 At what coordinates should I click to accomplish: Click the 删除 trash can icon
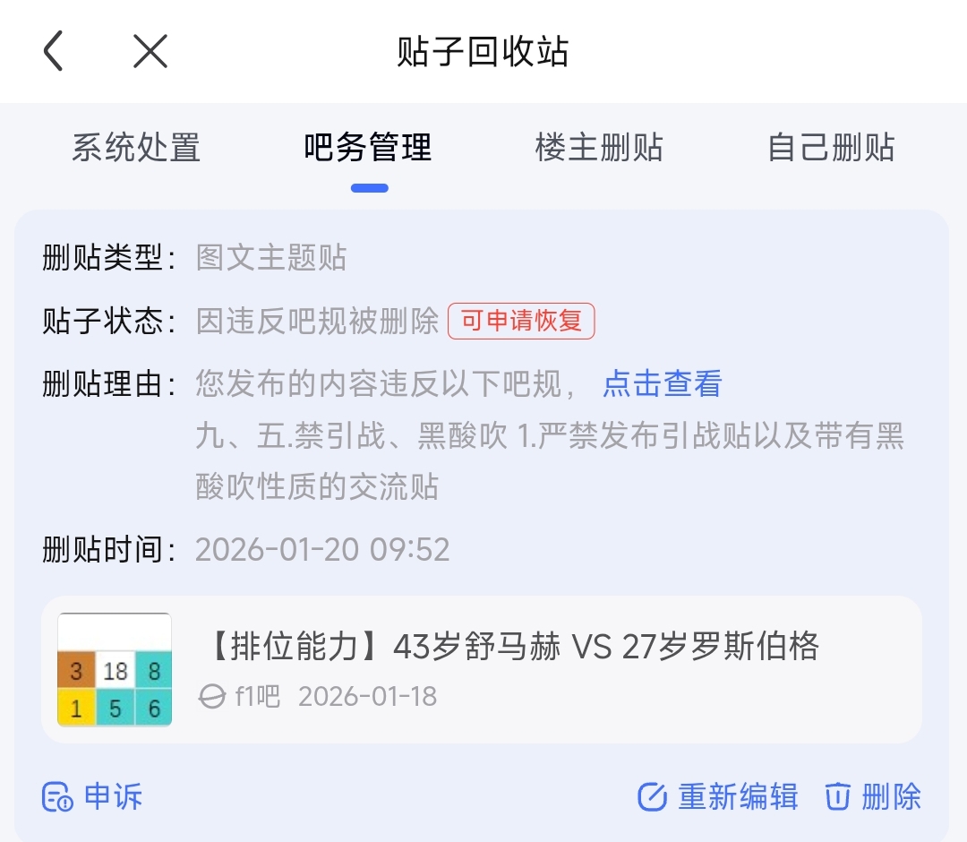[837, 796]
